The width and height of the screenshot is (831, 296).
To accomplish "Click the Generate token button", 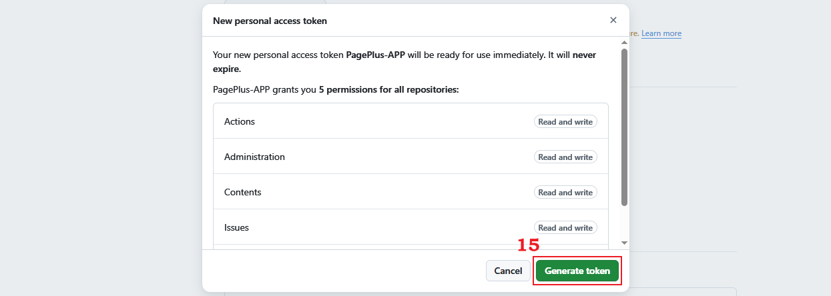I will click(577, 271).
